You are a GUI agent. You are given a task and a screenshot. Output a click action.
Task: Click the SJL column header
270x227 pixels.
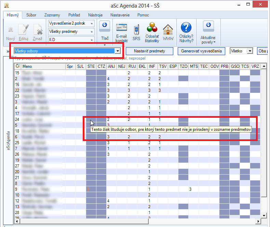pyautogui.click(x=81, y=66)
